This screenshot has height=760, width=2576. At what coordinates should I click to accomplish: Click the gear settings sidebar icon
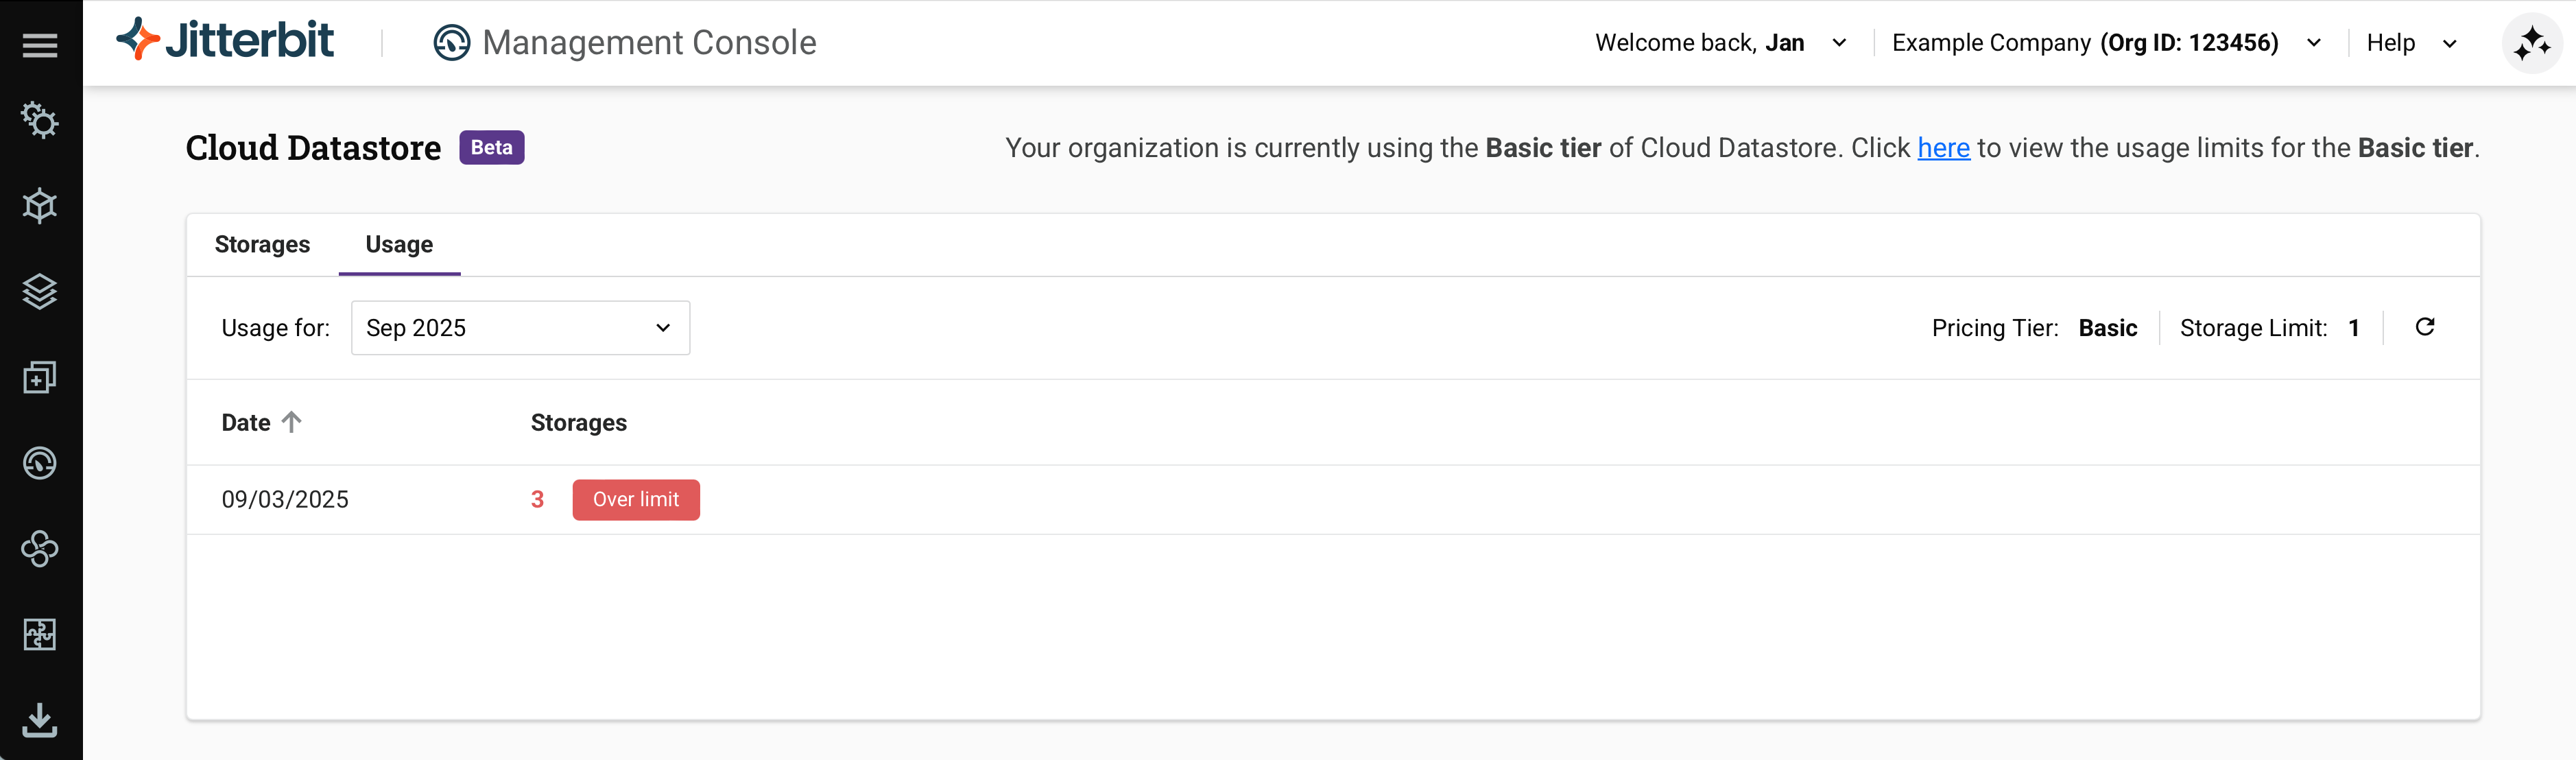[x=40, y=121]
